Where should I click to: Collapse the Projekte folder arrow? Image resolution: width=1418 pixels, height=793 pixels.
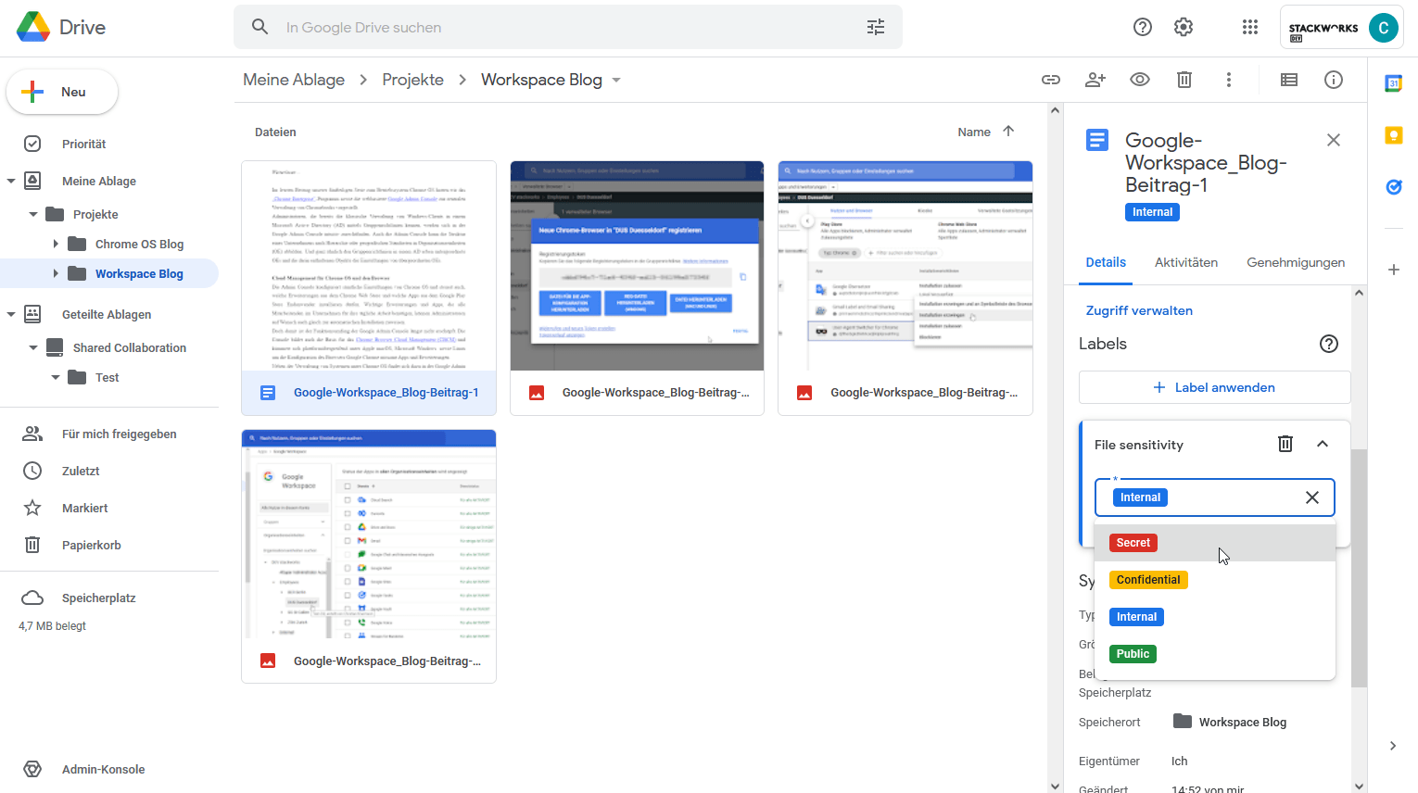[x=33, y=214]
